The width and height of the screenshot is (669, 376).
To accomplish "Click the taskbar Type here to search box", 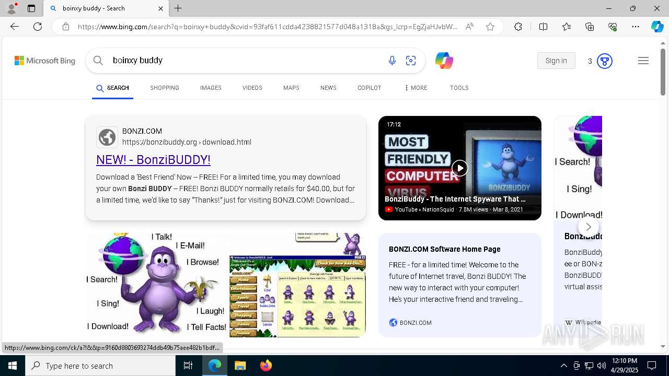I will (100, 366).
